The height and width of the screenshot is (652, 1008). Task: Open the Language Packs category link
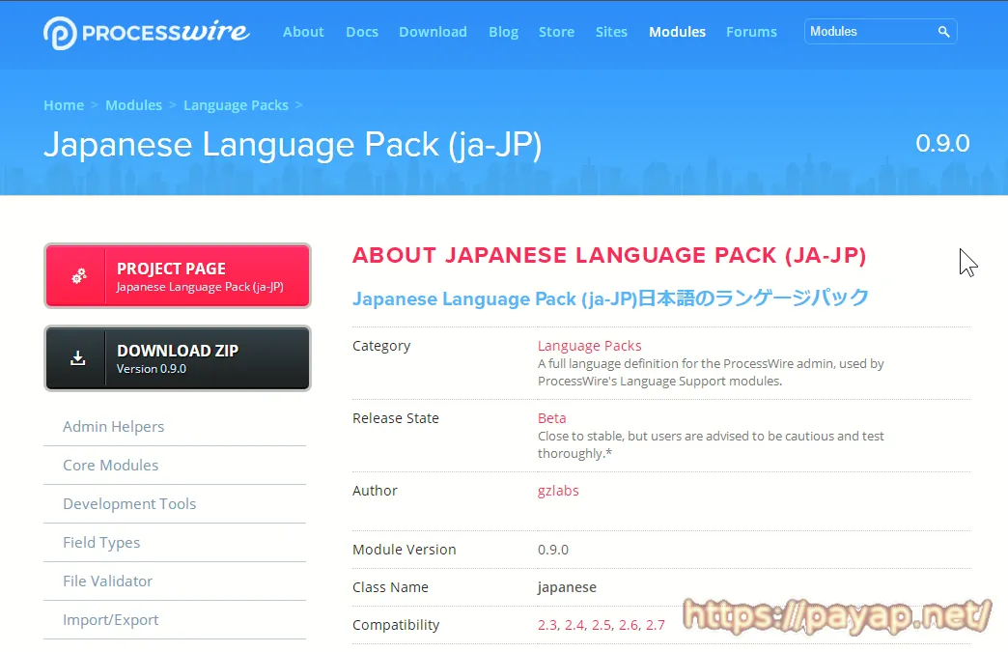point(590,345)
